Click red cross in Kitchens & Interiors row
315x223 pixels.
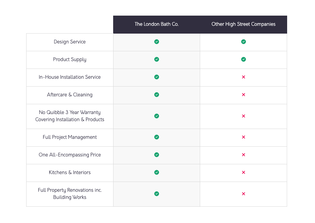point(243,172)
